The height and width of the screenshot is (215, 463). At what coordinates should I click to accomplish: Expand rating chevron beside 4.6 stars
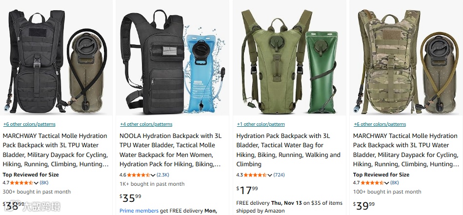click(x=153, y=175)
